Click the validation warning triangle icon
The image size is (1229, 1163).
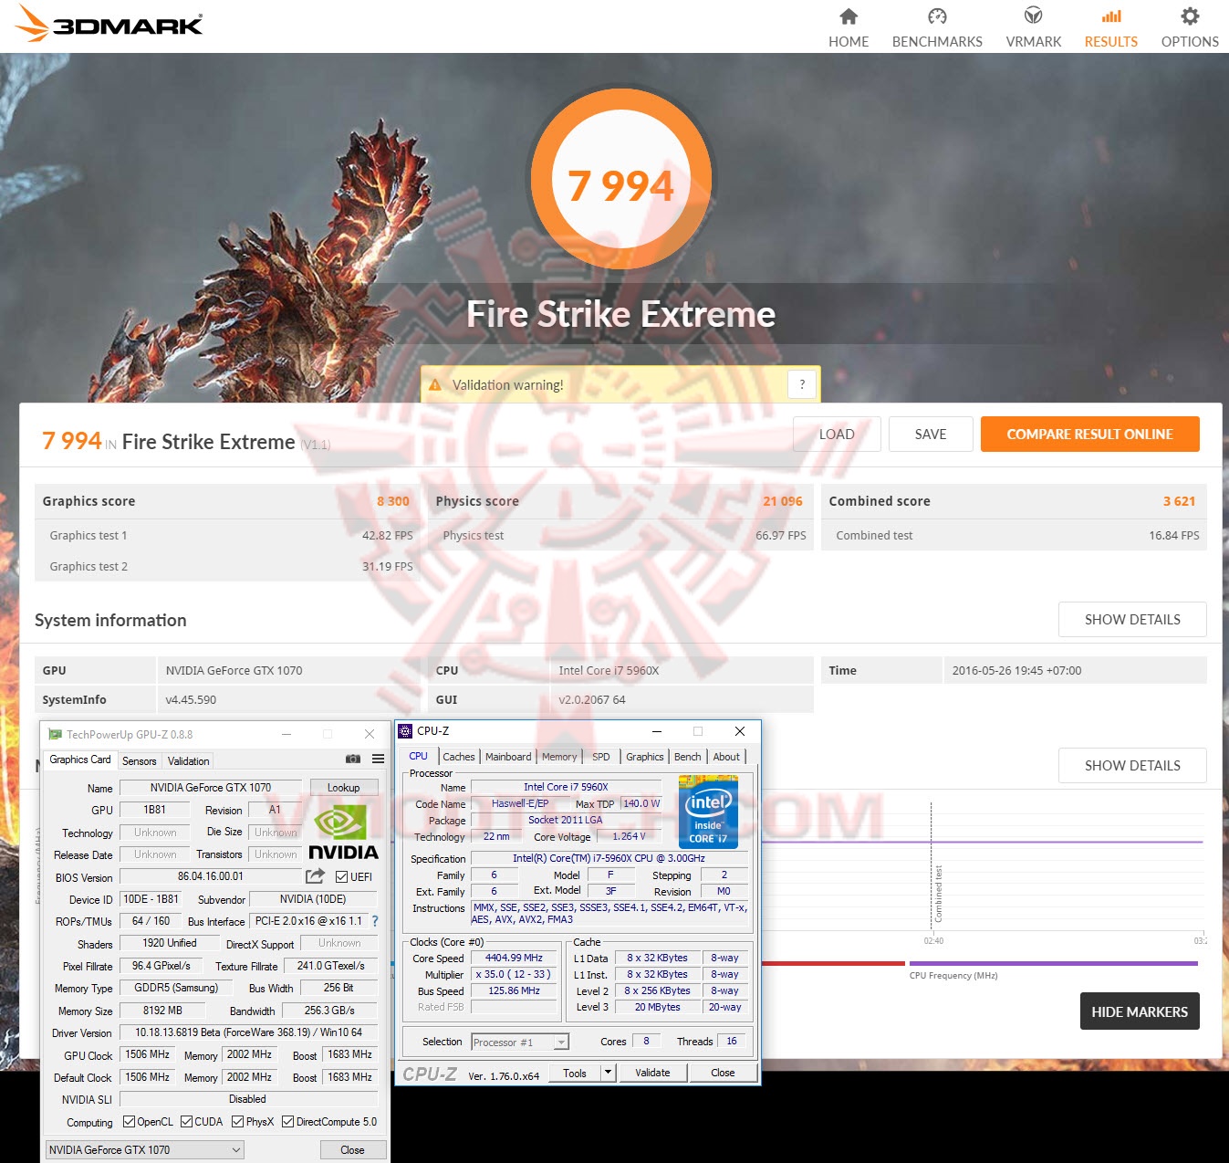tap(435, 385)
